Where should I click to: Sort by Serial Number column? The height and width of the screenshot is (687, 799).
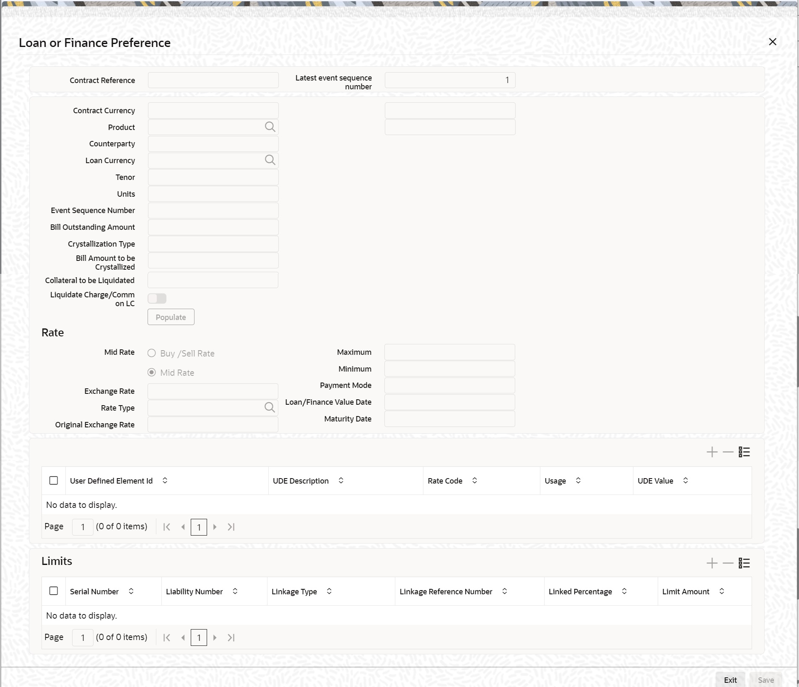coord(131,591)
